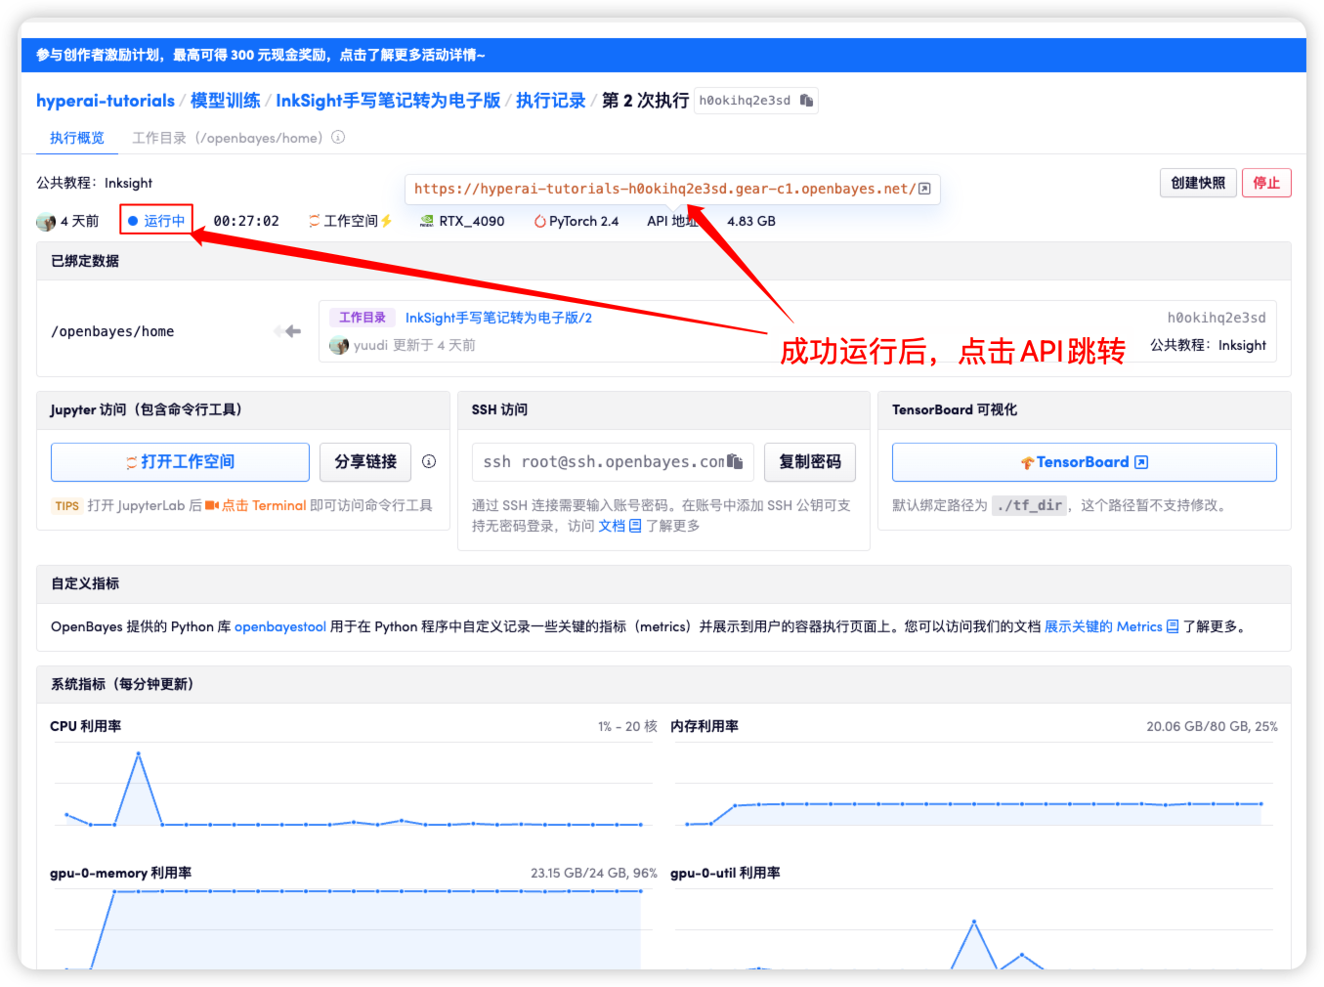Click the video icon before 点击 Terminal
Screen dimensions: 1324x987
click(211, 505)
